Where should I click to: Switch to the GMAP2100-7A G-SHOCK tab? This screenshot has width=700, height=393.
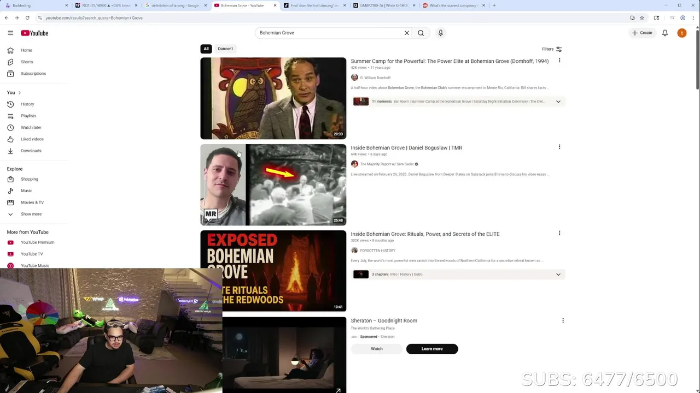click(x=384, y=5)
